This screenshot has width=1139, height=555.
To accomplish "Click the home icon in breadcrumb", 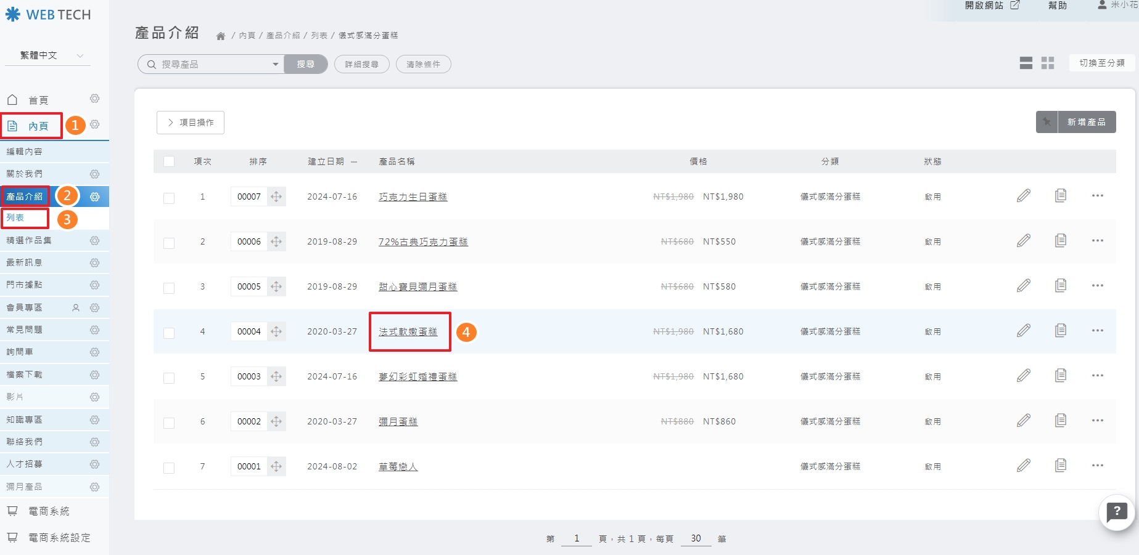I will pyautogui.click(x=220, y=36).
